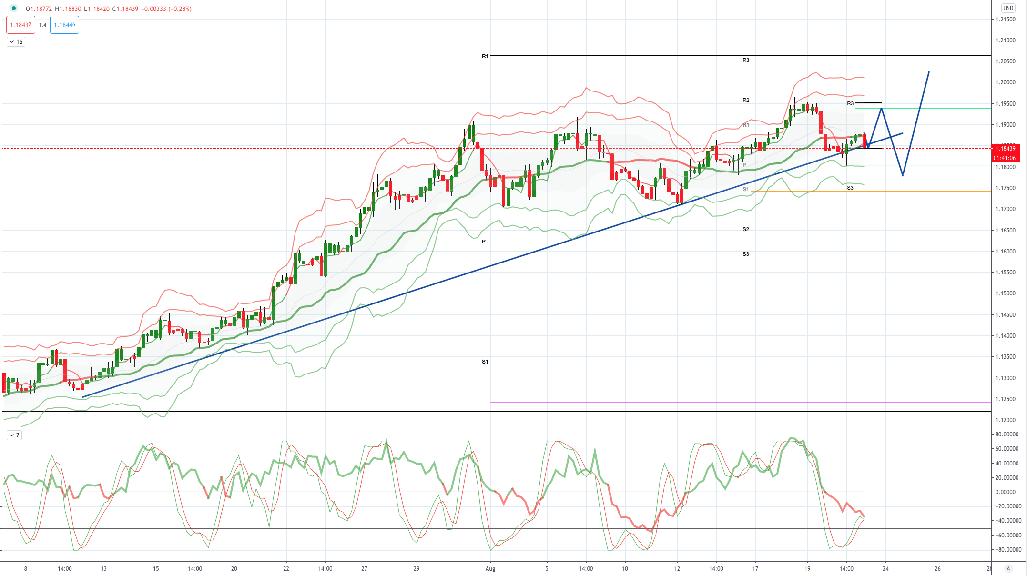Click the date 27 on time axis
Viewport: 1027px width, 576px height.
point(364,568)
